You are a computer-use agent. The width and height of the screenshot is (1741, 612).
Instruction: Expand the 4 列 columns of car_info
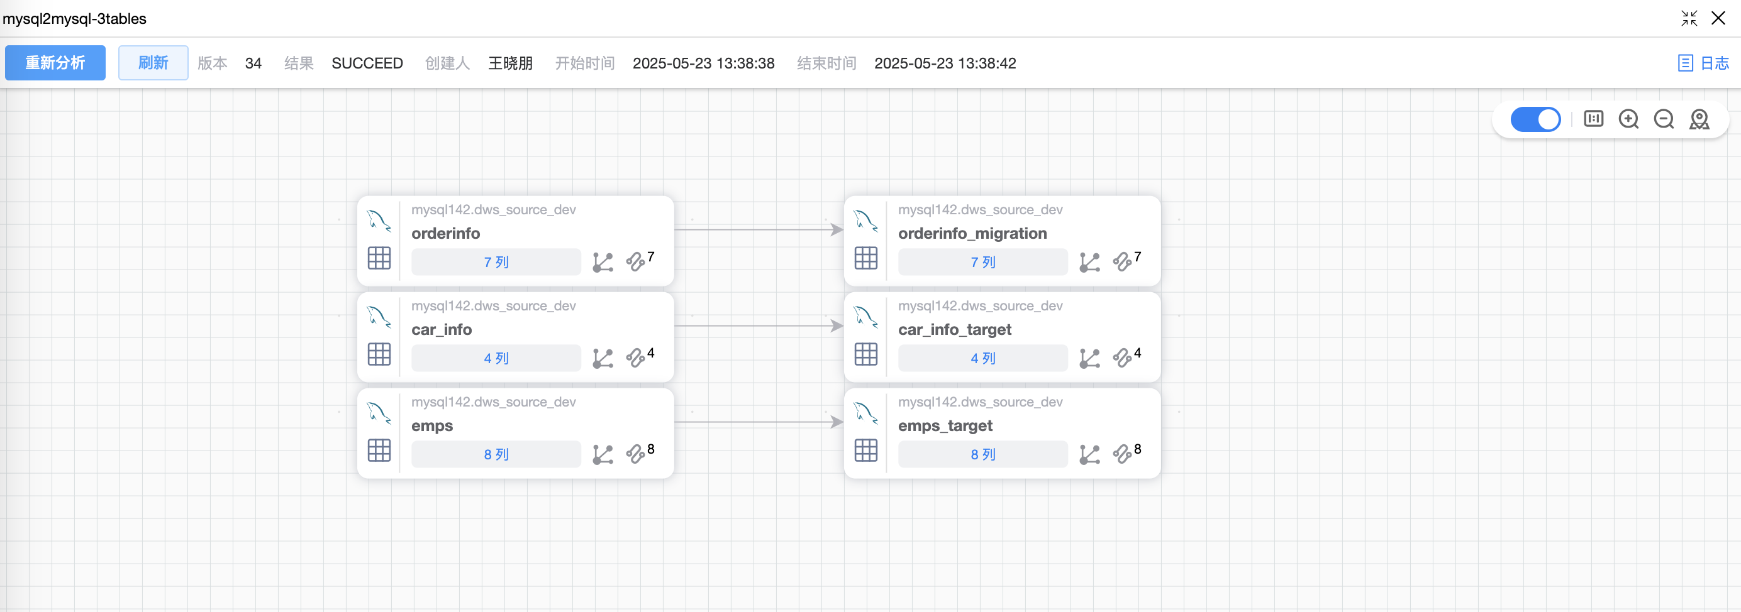(x=496, y=358)
